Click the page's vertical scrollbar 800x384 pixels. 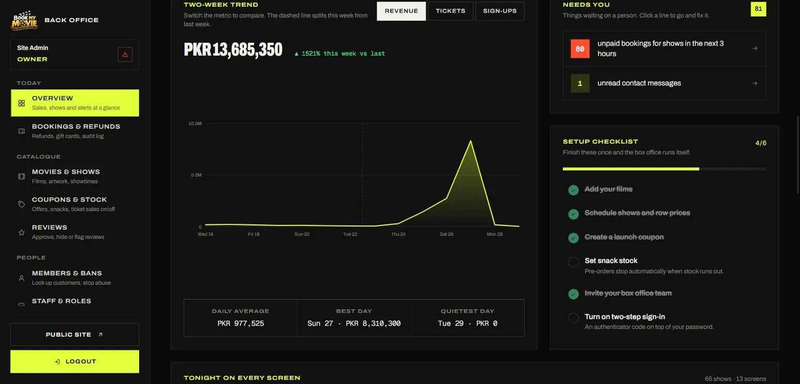[x=798, y=154]
